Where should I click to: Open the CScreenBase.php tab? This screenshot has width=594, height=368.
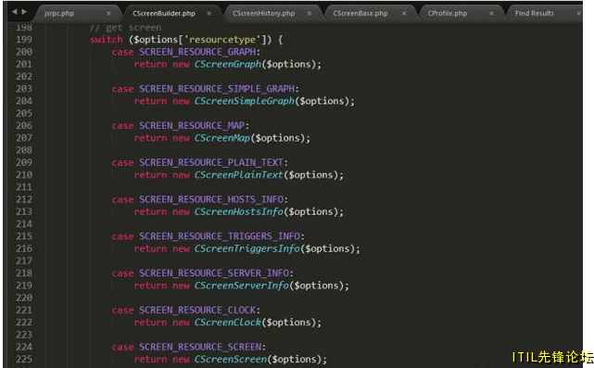(x=360, y=14)
